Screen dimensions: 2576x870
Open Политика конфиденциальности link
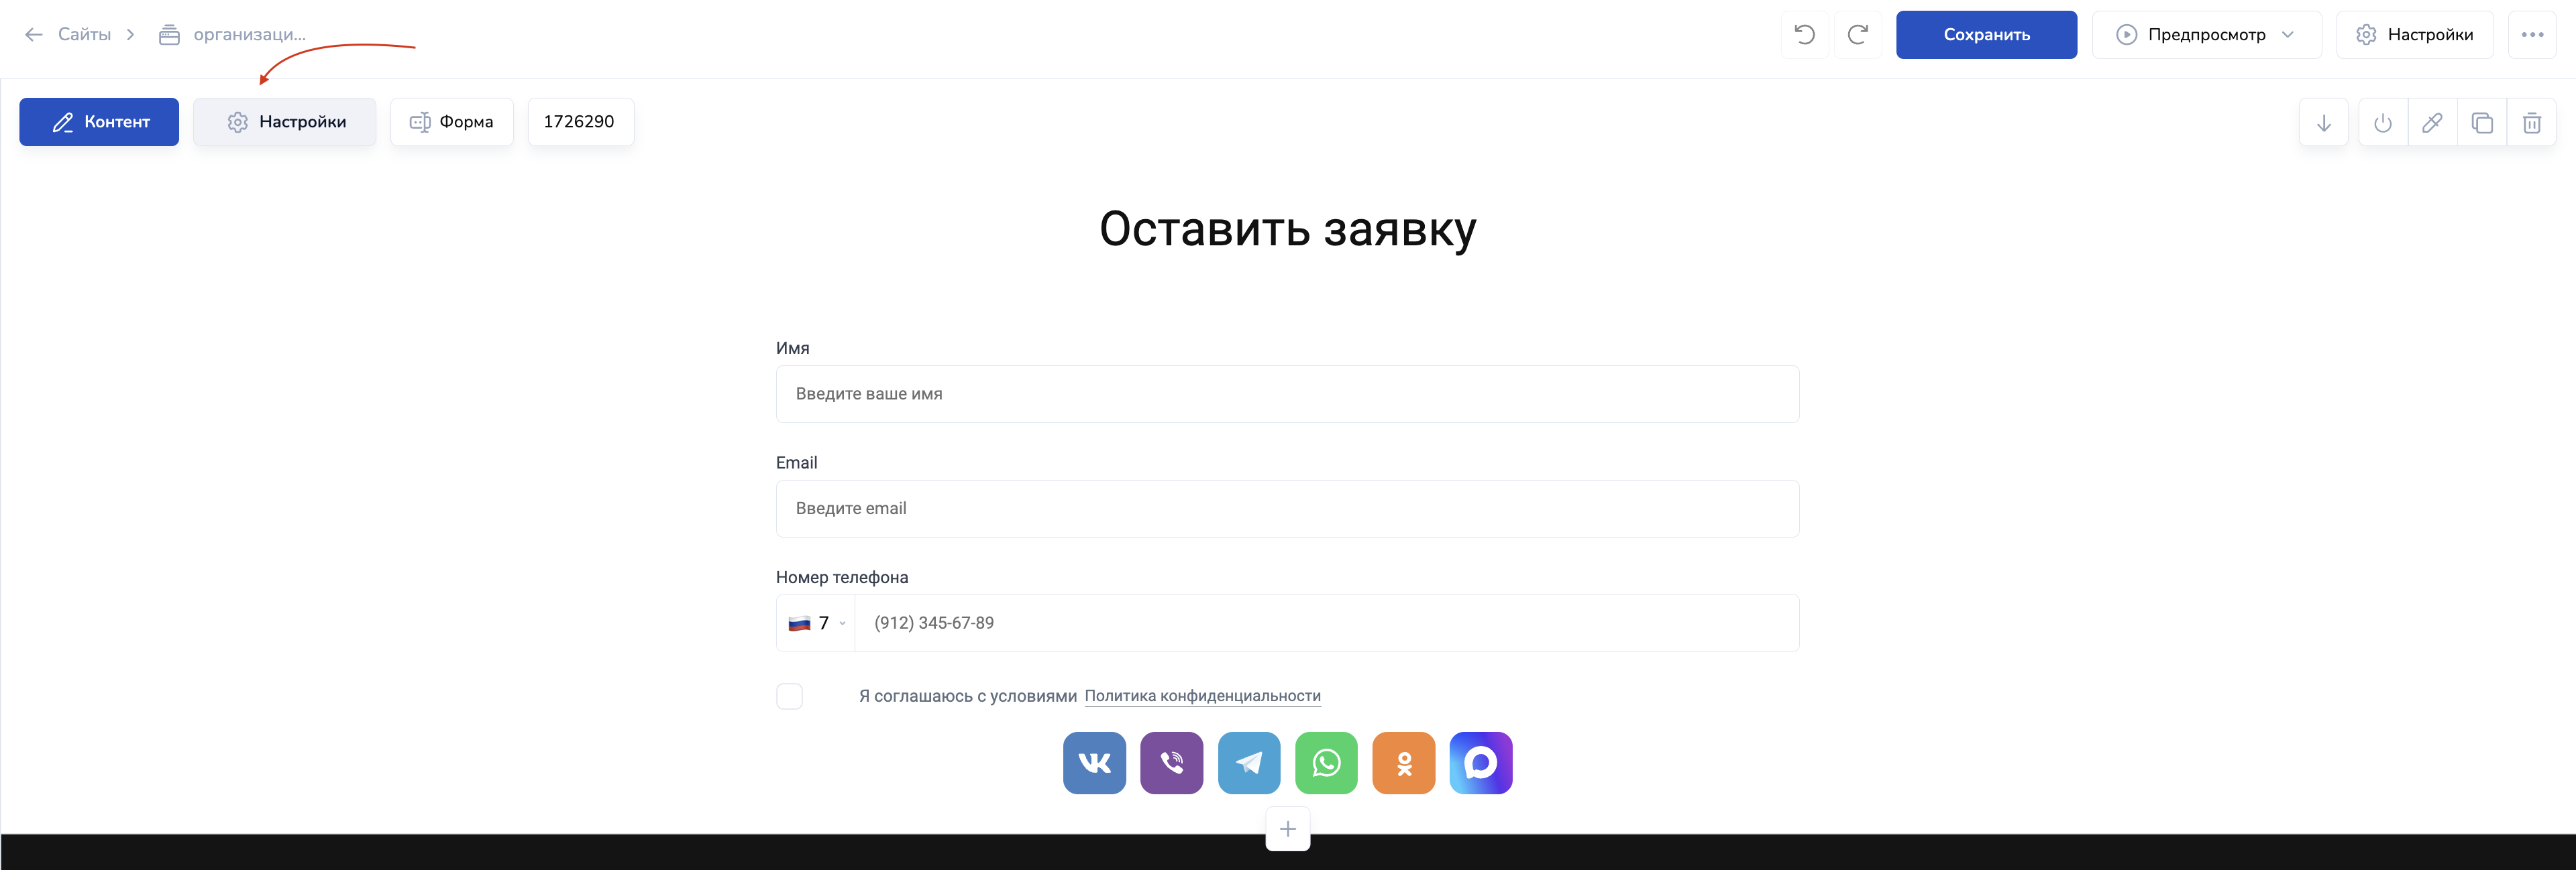tap(1202, 696)
